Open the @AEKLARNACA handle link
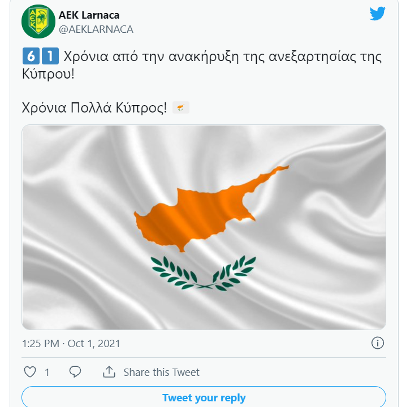The width and height of the screenshot is (406, 407). click(96, 29)
